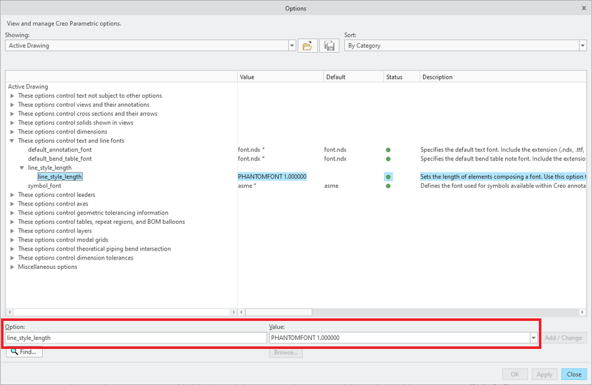The height and width of the screenshot is (385, 592).
Task: Click status dot for default_bend_table_font
Action: [388, 159]
